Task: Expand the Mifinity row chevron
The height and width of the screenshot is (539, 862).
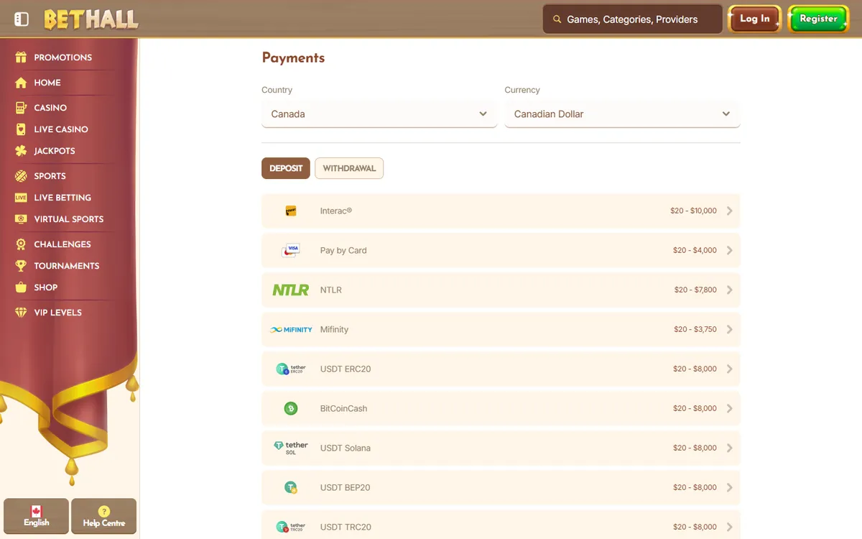Action: [729, 330]
